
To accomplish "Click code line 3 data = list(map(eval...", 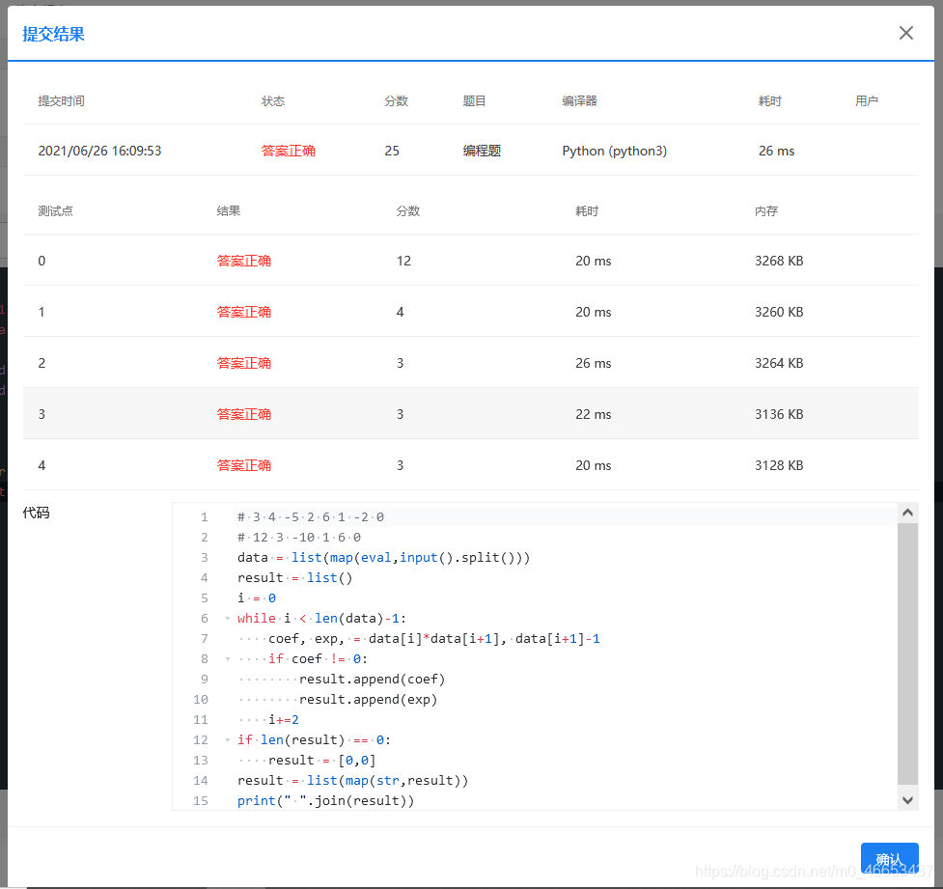I will pos(384,558).
